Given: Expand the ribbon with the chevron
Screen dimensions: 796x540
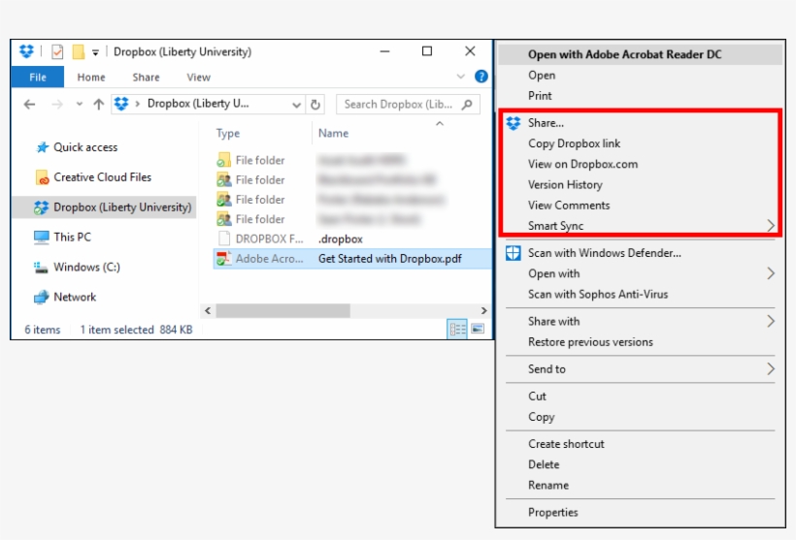Looking at the screenshot, I should tap(460, 77).
